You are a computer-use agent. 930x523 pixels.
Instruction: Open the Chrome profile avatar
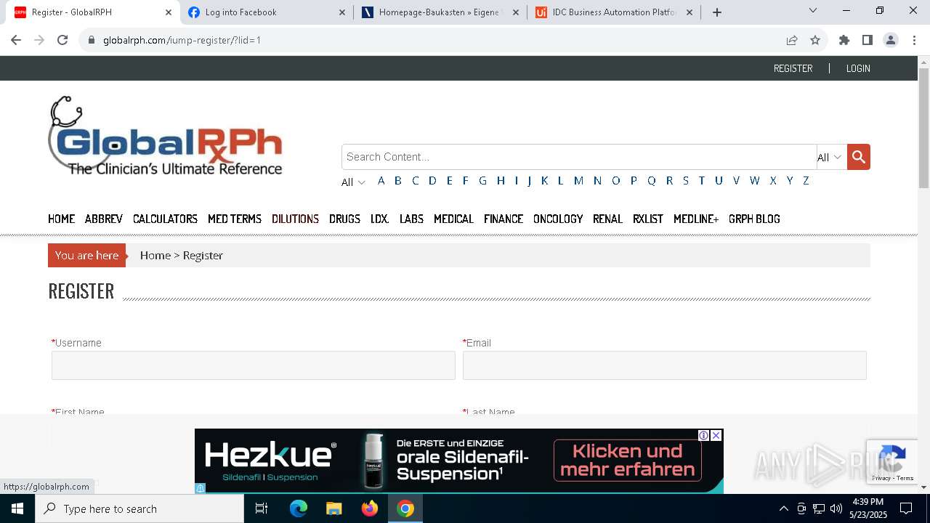(890, 40)
